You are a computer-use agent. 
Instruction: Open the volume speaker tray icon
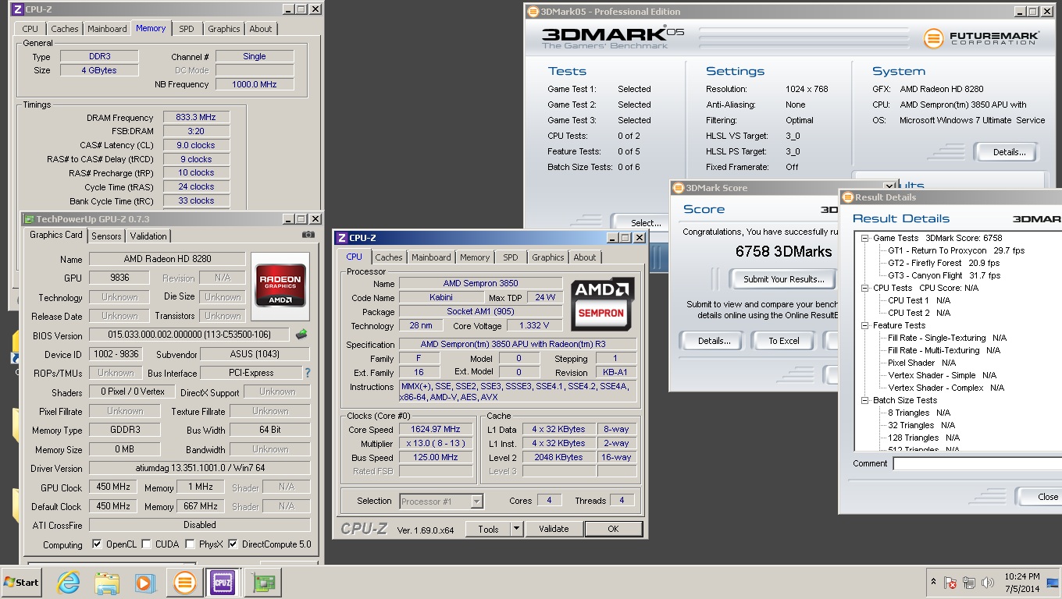987,583
